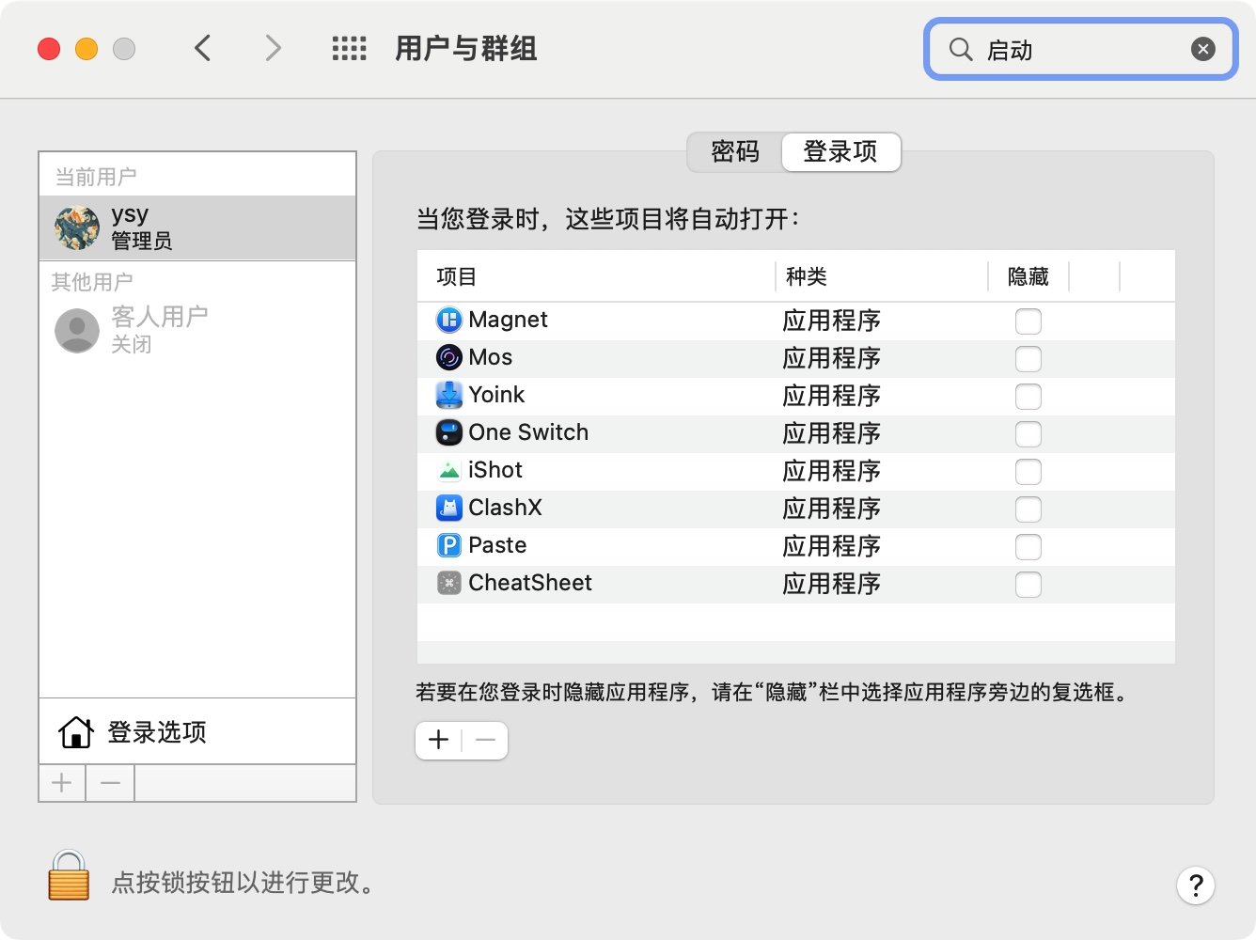
Task: Tick the hide checkbox for iShot
Action: [x=1028, y=472]
